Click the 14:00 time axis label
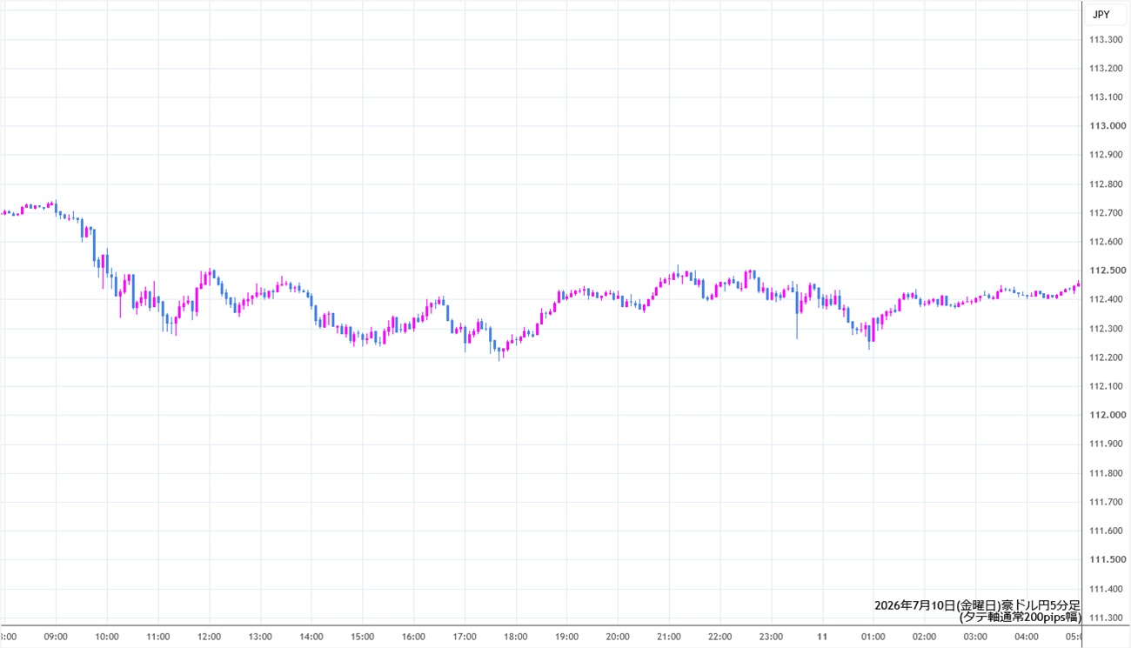 pos(311,637)
